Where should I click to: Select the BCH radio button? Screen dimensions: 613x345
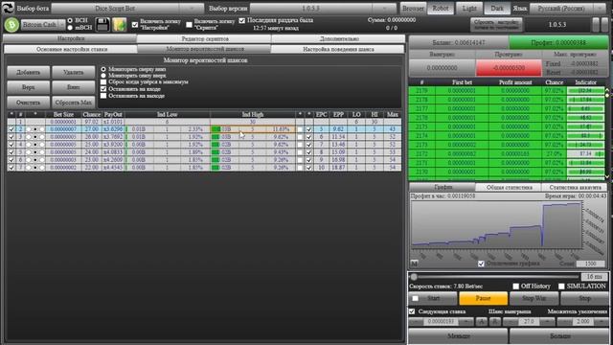(70, 20)
